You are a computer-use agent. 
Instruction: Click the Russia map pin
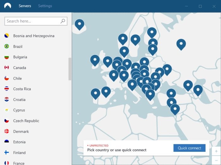point(181,45)
